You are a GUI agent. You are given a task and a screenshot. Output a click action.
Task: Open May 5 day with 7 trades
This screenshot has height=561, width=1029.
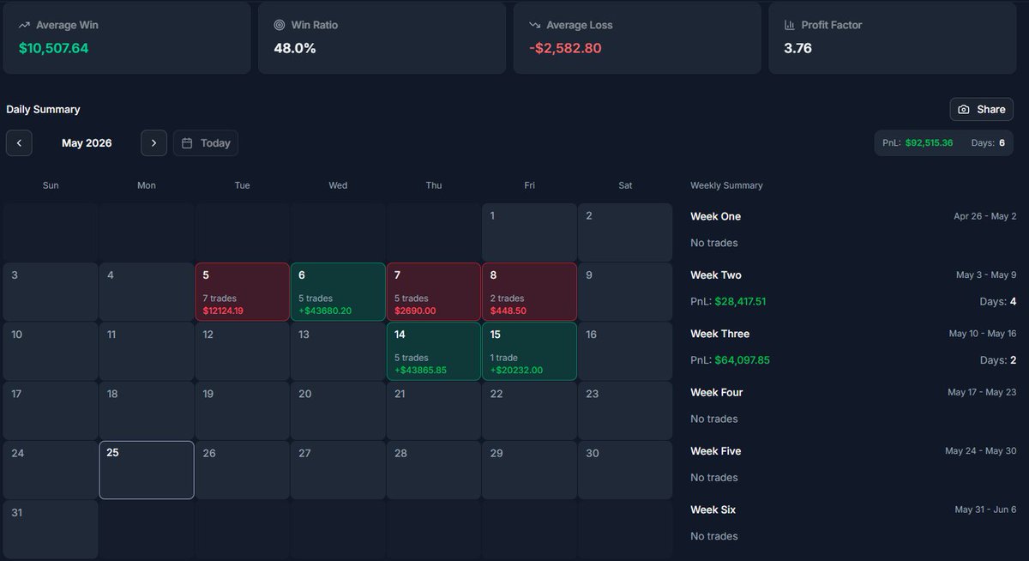pyautogui.click(x=242, y=292)
